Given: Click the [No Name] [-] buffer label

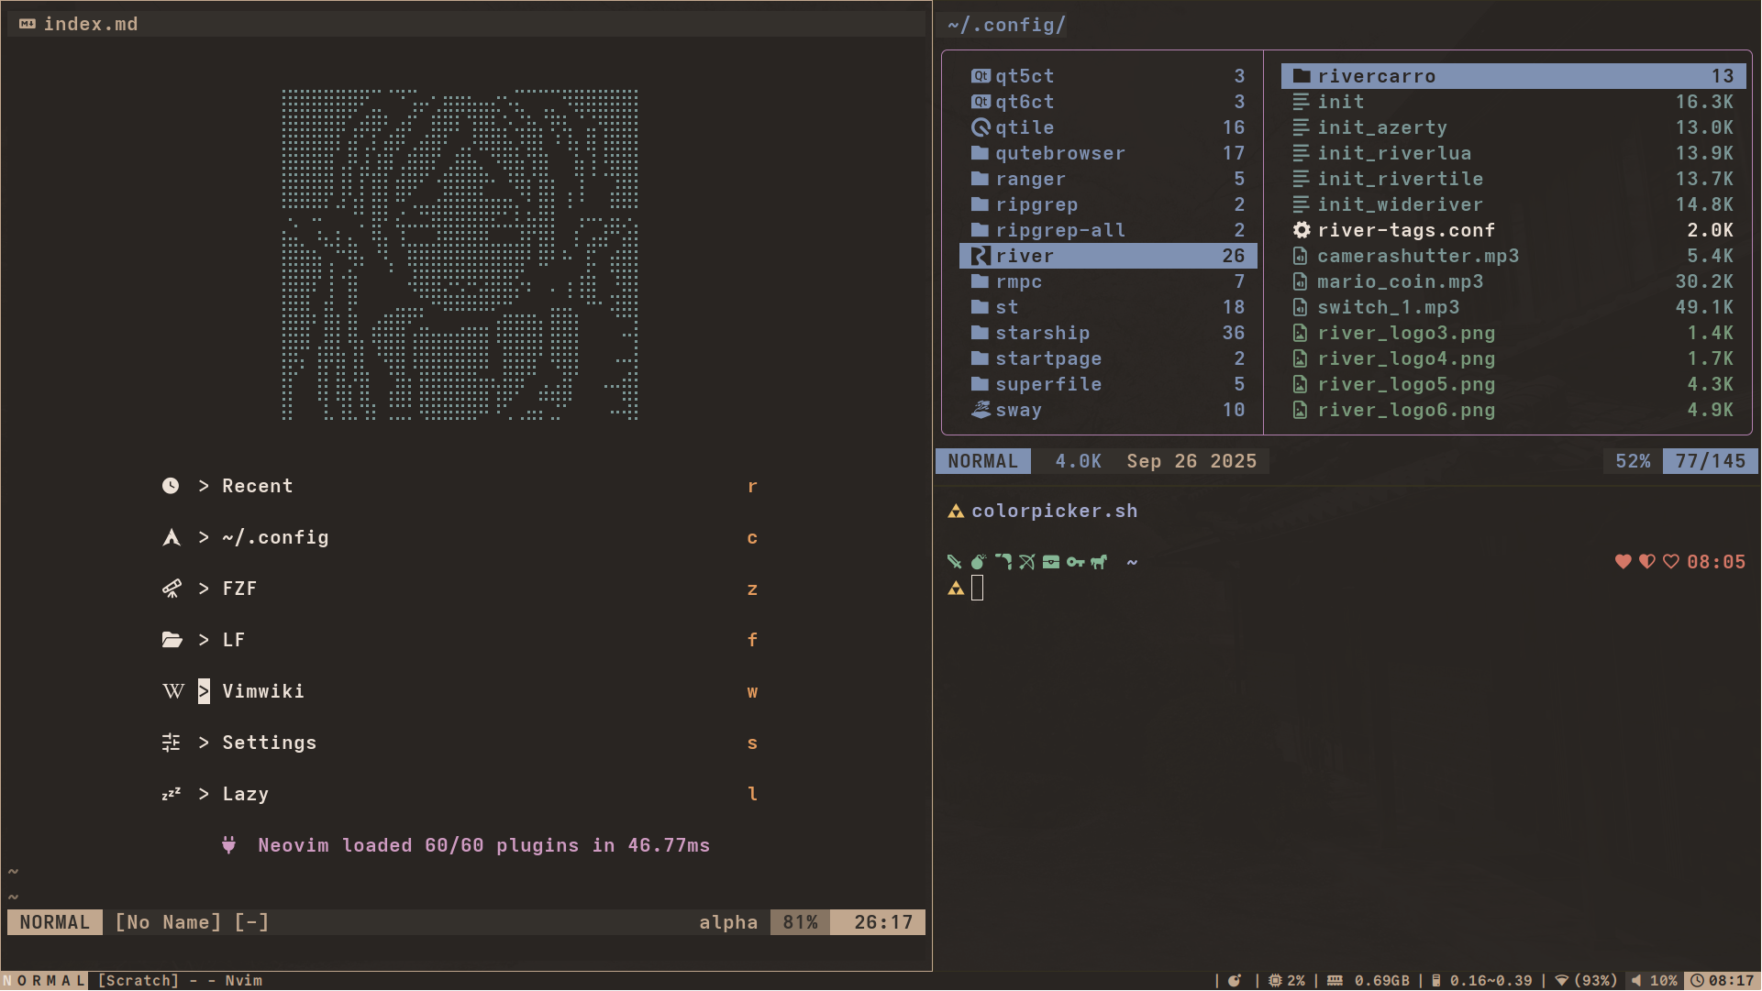Looking at the screenshot, I should (x=193, y=922).
